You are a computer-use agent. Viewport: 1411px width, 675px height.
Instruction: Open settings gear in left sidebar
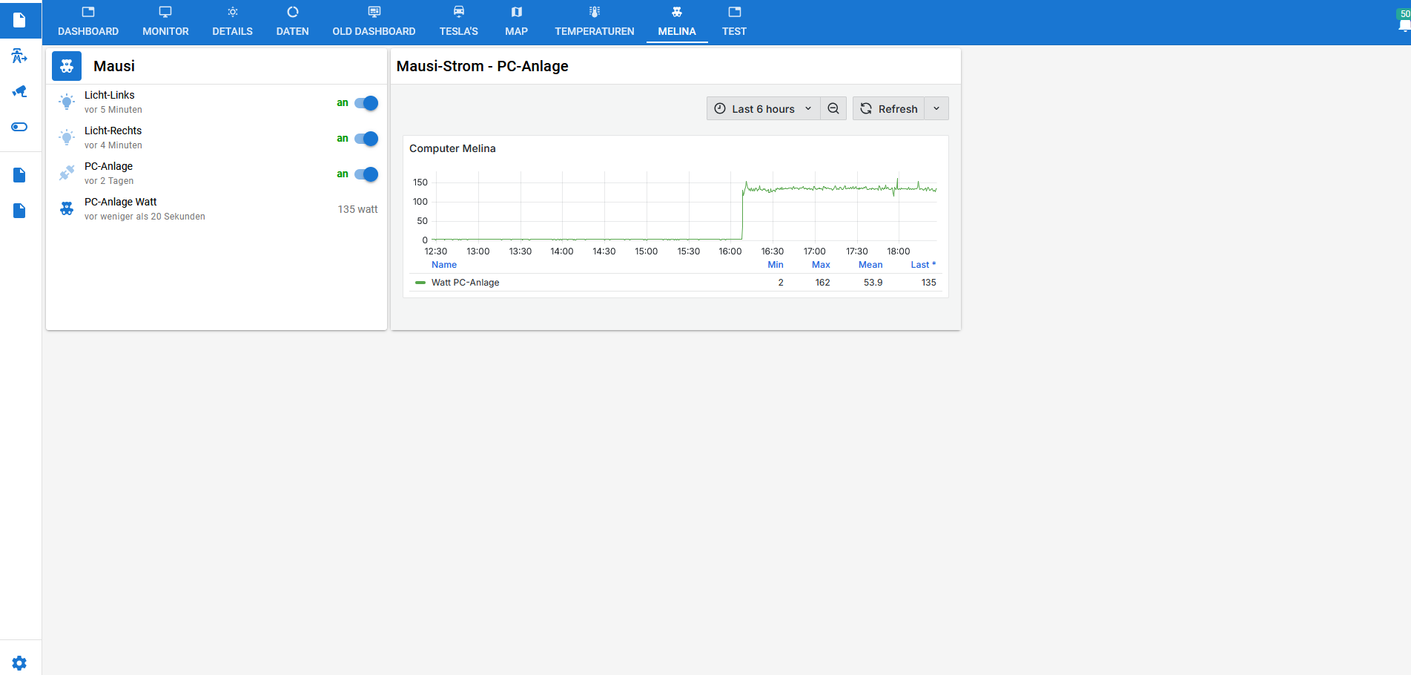20,662
